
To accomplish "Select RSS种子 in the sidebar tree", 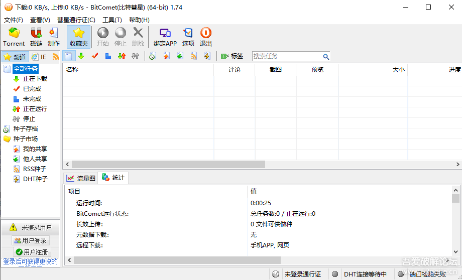I will (35, 169).
